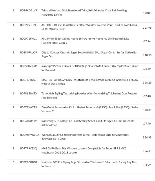The image size is (155, 181).
Task: Select marysgift Picture Frames description
Action: pyautogui.click(x=90, y=68)
